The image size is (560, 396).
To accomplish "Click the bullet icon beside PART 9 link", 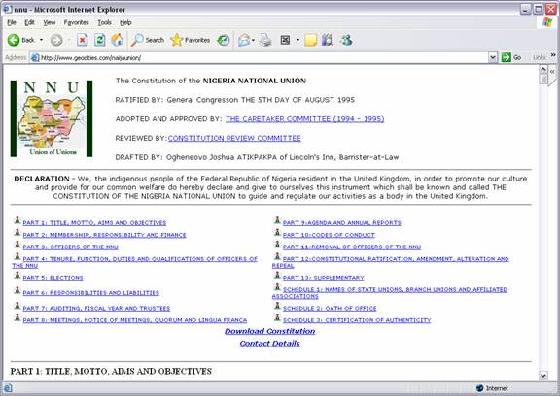I will click(277, 220).
